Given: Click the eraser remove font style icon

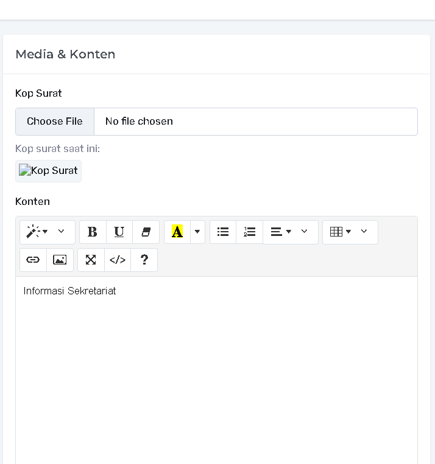Looking at the screenshot, I should [146, 232].
